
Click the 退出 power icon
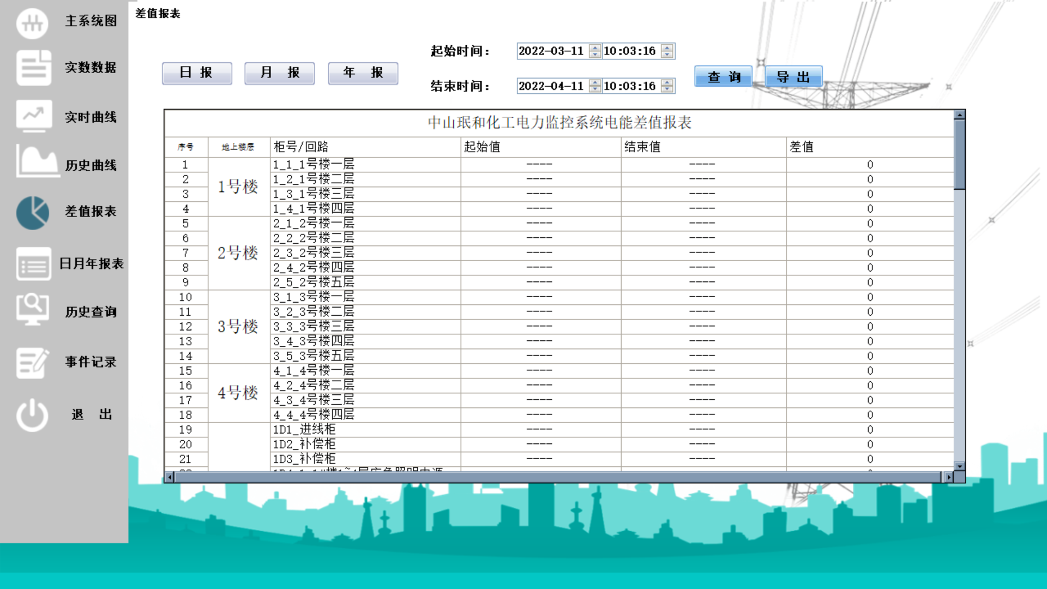[33, 414]
